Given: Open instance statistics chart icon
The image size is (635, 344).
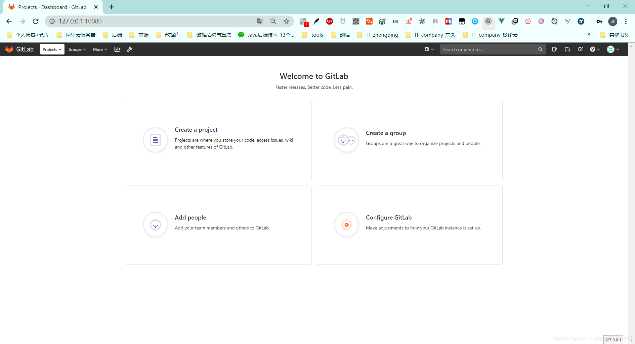Looking at the screenshot, I should pyautogui.click(x=117, y=49).
